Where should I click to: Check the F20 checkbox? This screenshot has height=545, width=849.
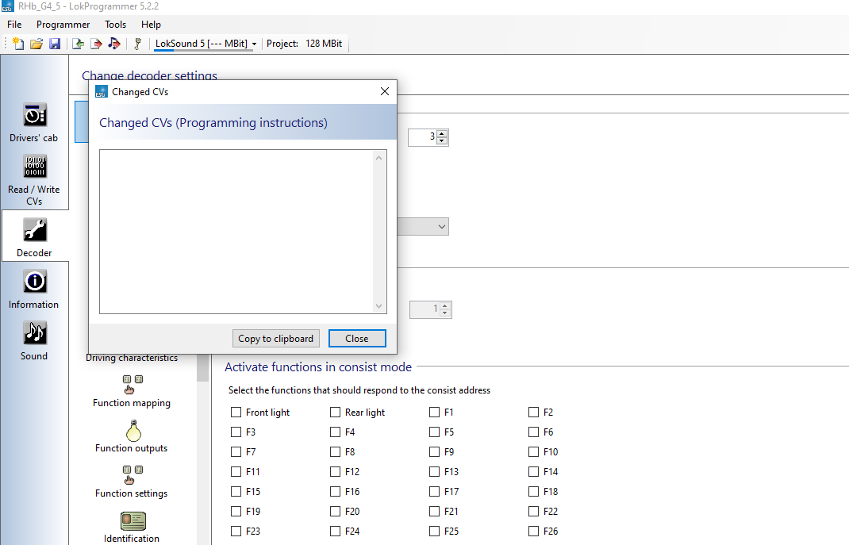click(x=335, y=512)
